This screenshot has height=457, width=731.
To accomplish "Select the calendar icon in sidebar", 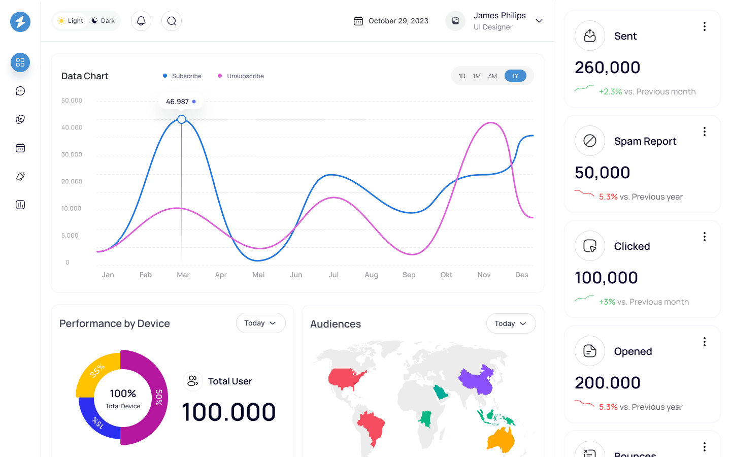I will (x=20, y=148).
